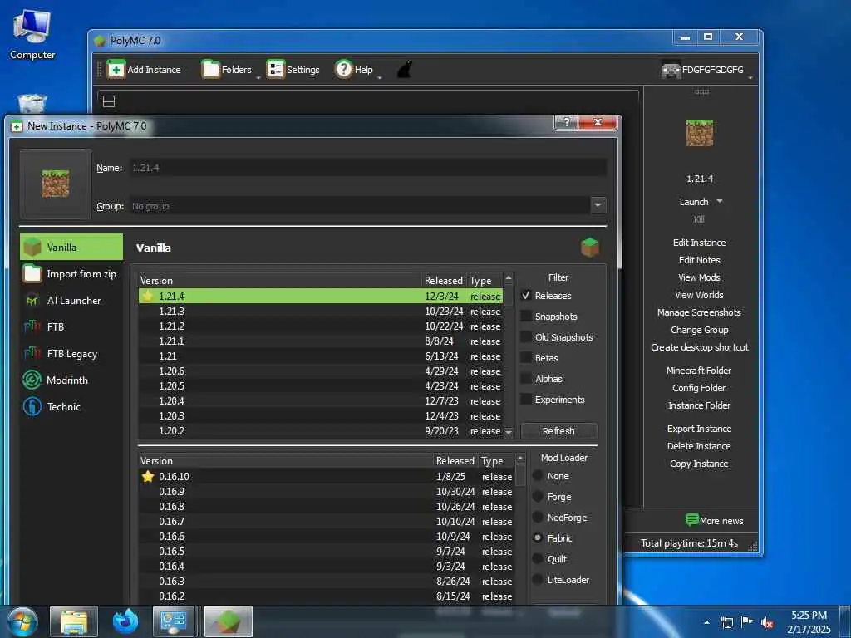The height and width of the screenshot is (638, 851).
Task: Expand the Folders dropdown arrow
Action: (x=258, y=77)
